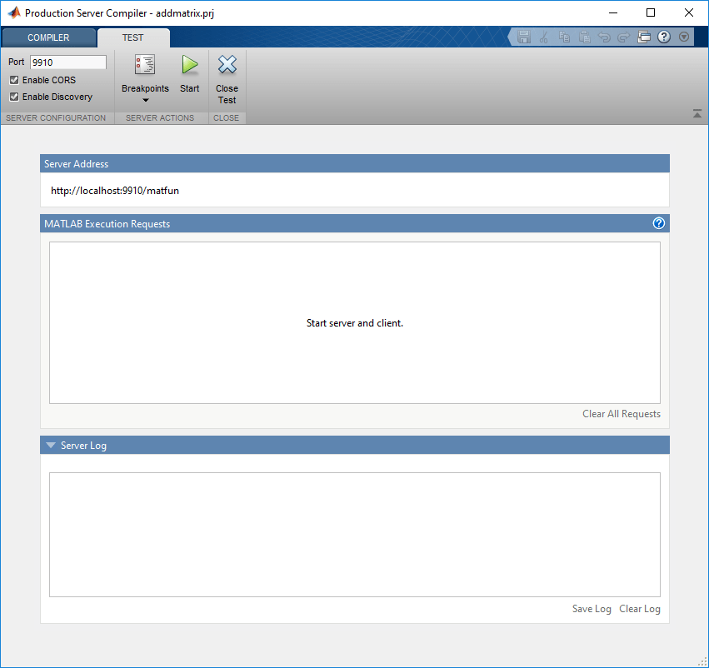Switch to the COMPILER tab

48,38
